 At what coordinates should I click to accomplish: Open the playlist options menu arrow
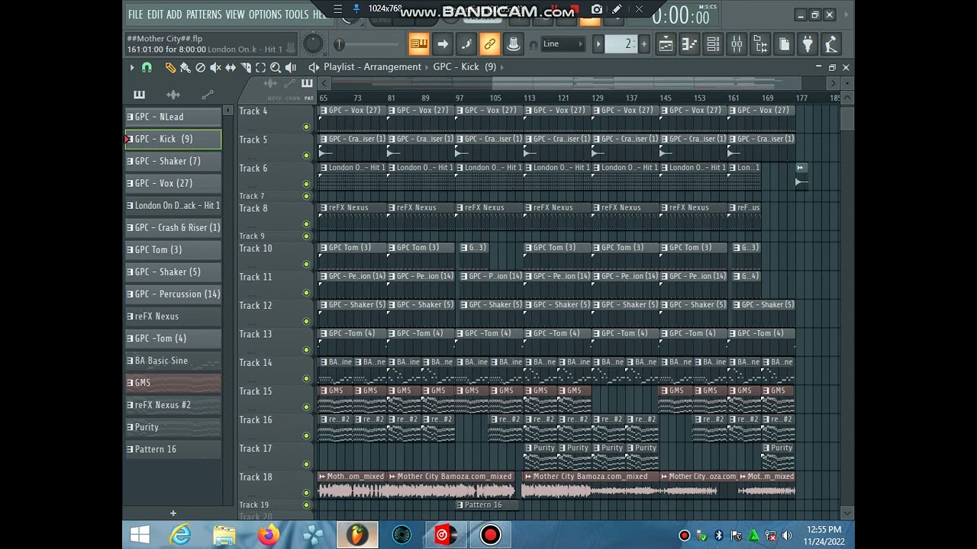[131, 67]
